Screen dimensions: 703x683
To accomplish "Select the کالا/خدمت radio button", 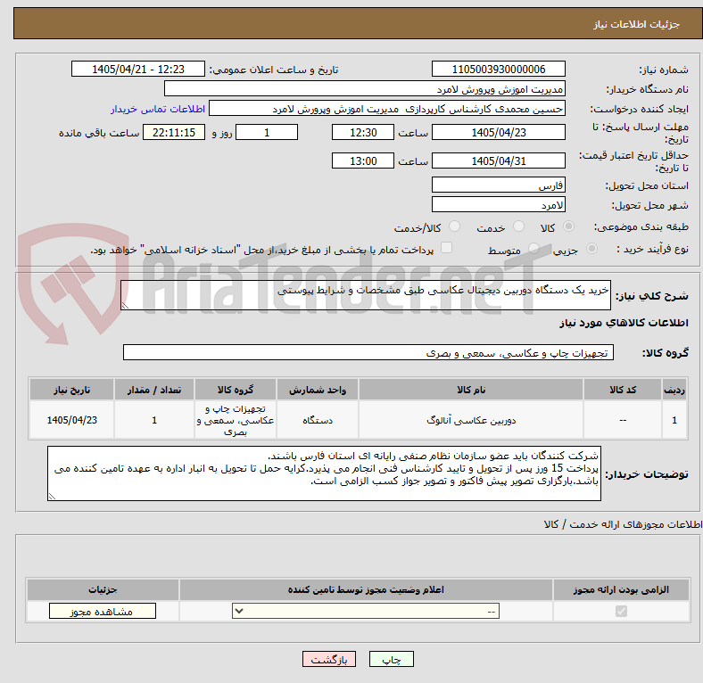I will [x=455, y=226].
